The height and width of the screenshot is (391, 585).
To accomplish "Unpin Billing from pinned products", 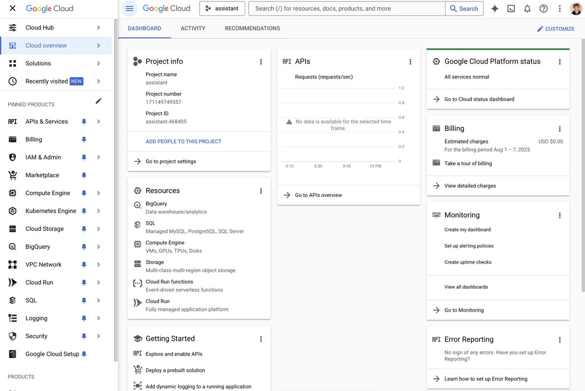I will [84, 140].
